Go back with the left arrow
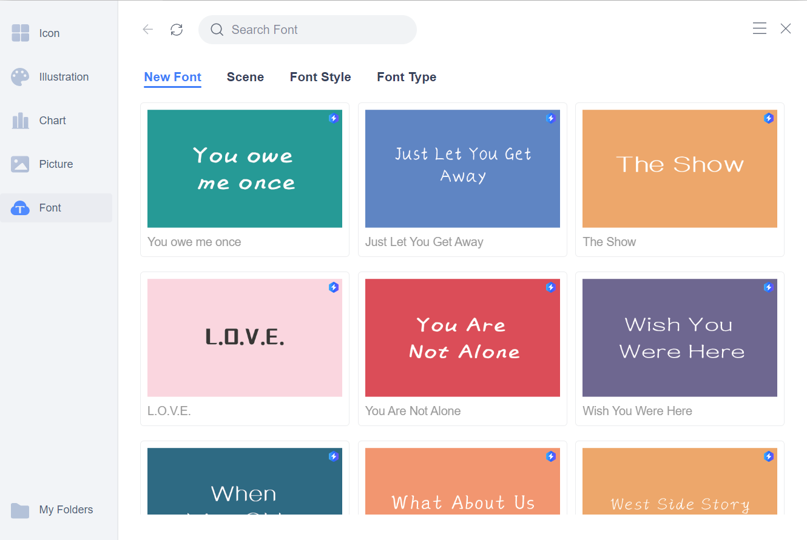The width and height of the screenshot is (807, 540). pyautogui.click(x=147, y=29)
